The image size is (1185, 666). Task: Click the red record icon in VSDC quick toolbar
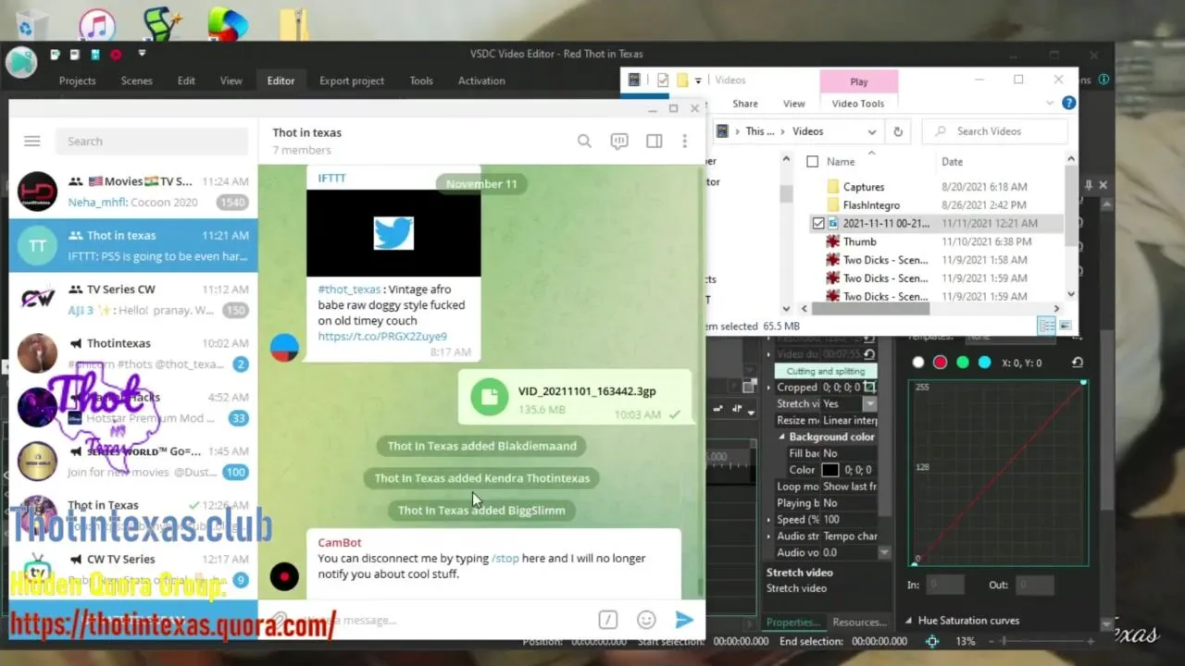116,55
